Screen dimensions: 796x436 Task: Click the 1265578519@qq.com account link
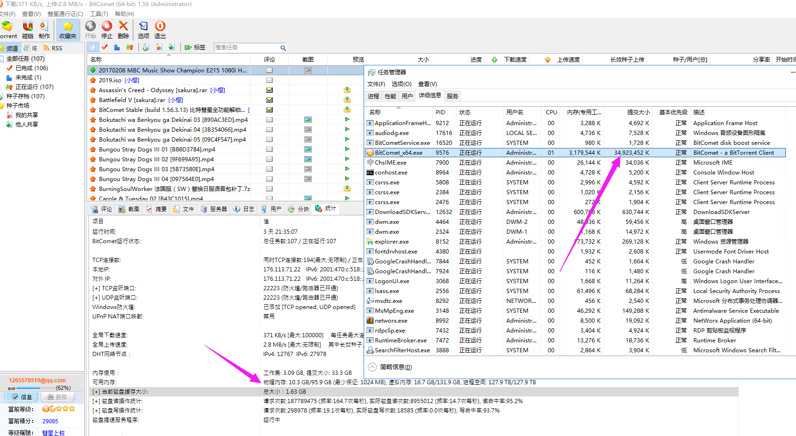point(37,381)
